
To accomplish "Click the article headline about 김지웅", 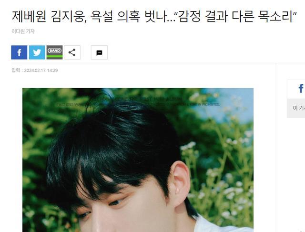I will 154,16.
